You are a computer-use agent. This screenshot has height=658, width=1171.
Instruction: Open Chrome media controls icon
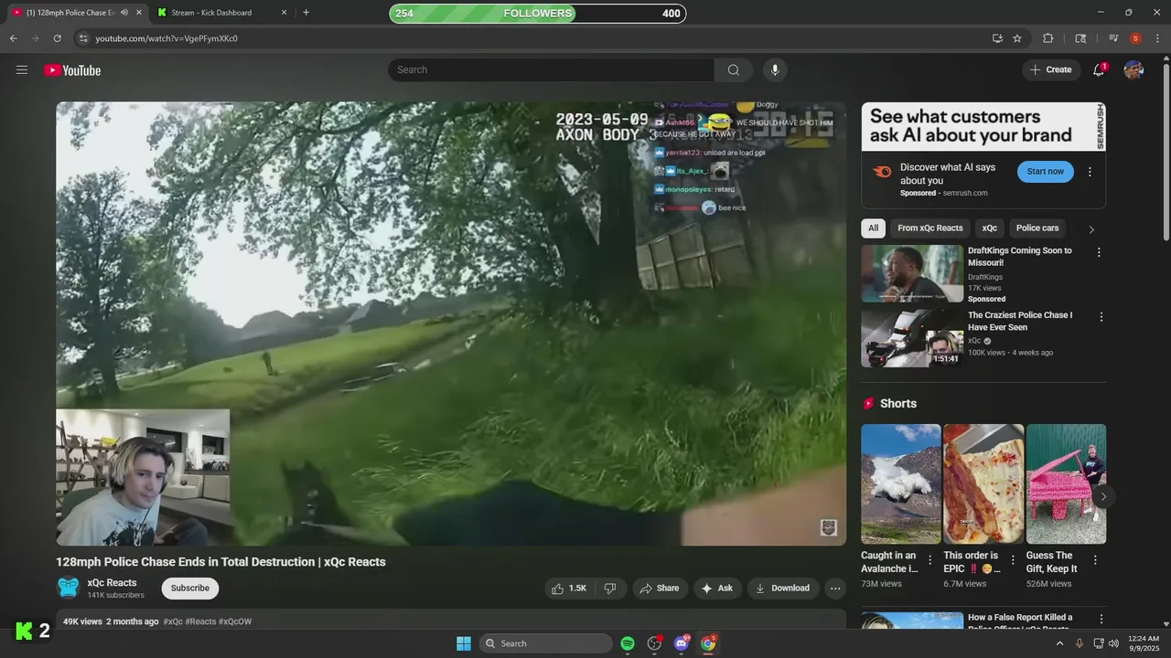coord(1113,38)
